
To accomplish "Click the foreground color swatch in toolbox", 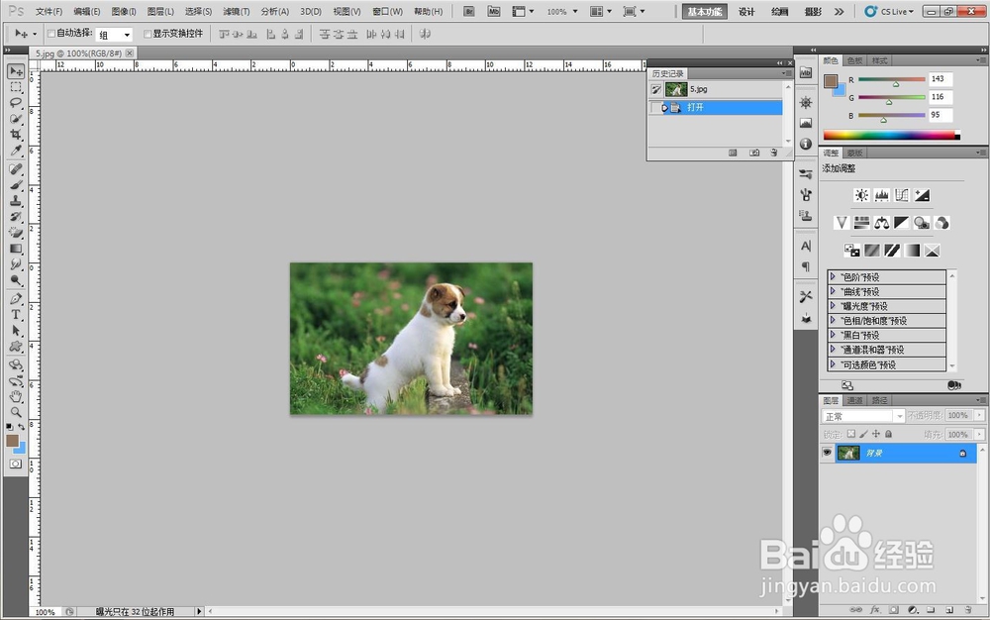I will [x=12, y=441].
